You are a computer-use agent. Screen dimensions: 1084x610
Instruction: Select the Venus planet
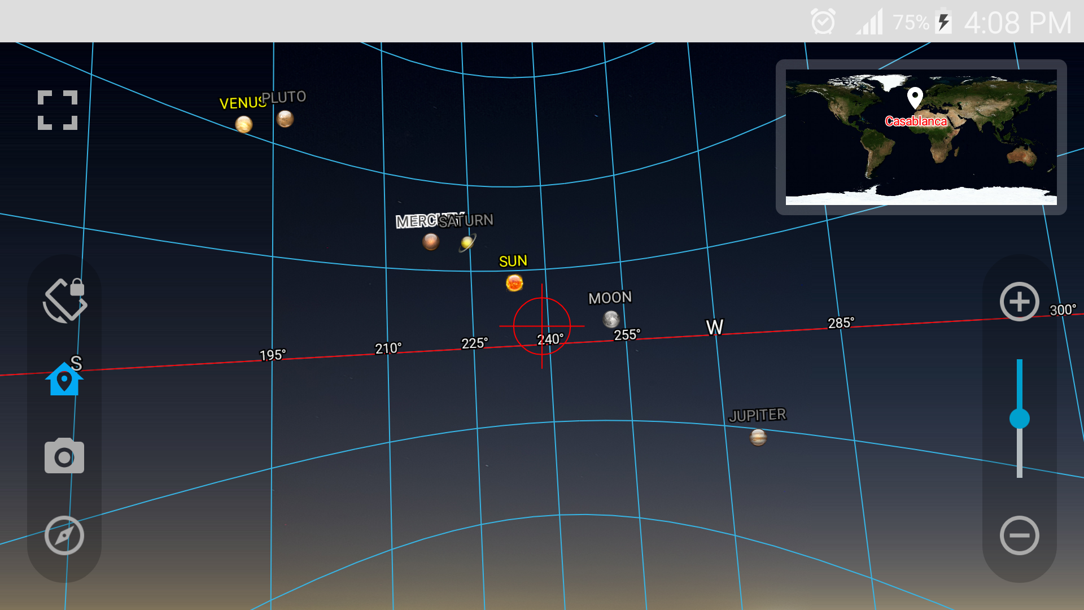[x=244, y=124]
